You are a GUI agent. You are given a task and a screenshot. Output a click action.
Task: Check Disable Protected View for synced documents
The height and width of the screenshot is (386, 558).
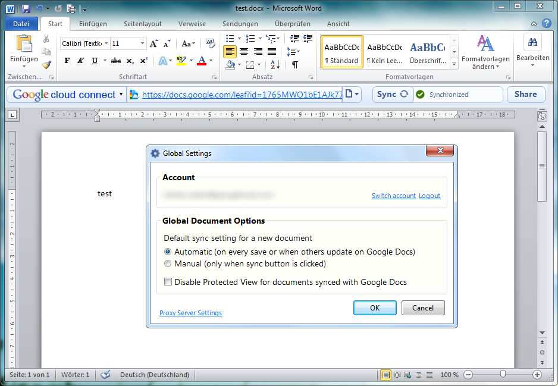point(168,282)
